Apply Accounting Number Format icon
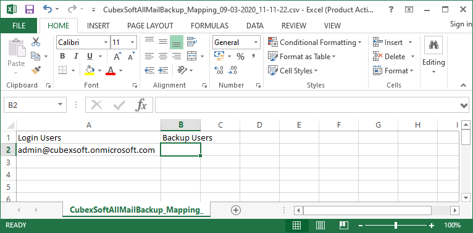This screenshot has width=473, height=233. 219,56
